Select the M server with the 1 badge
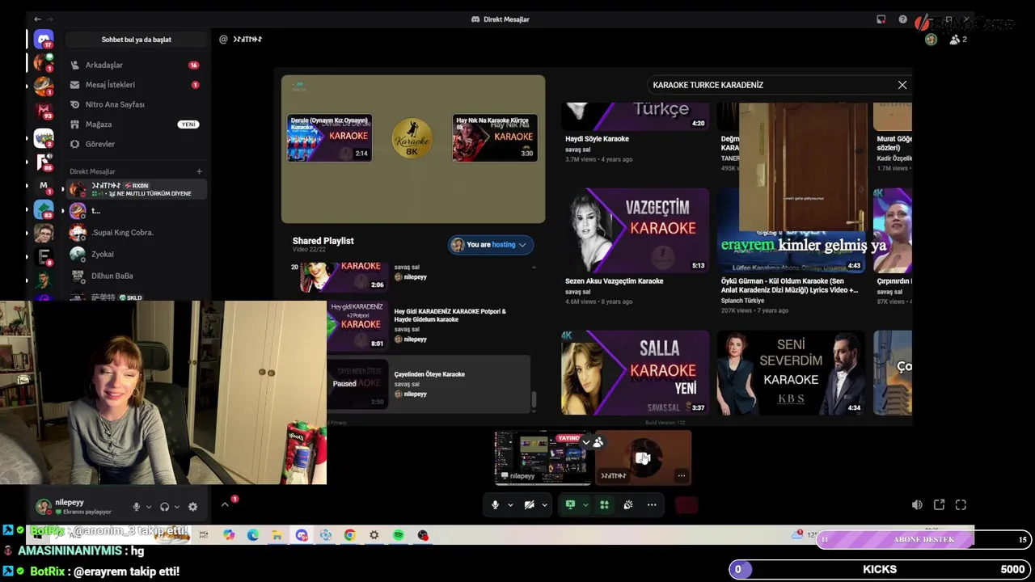Screen dimensions: 1035x582 pos(44,186)
